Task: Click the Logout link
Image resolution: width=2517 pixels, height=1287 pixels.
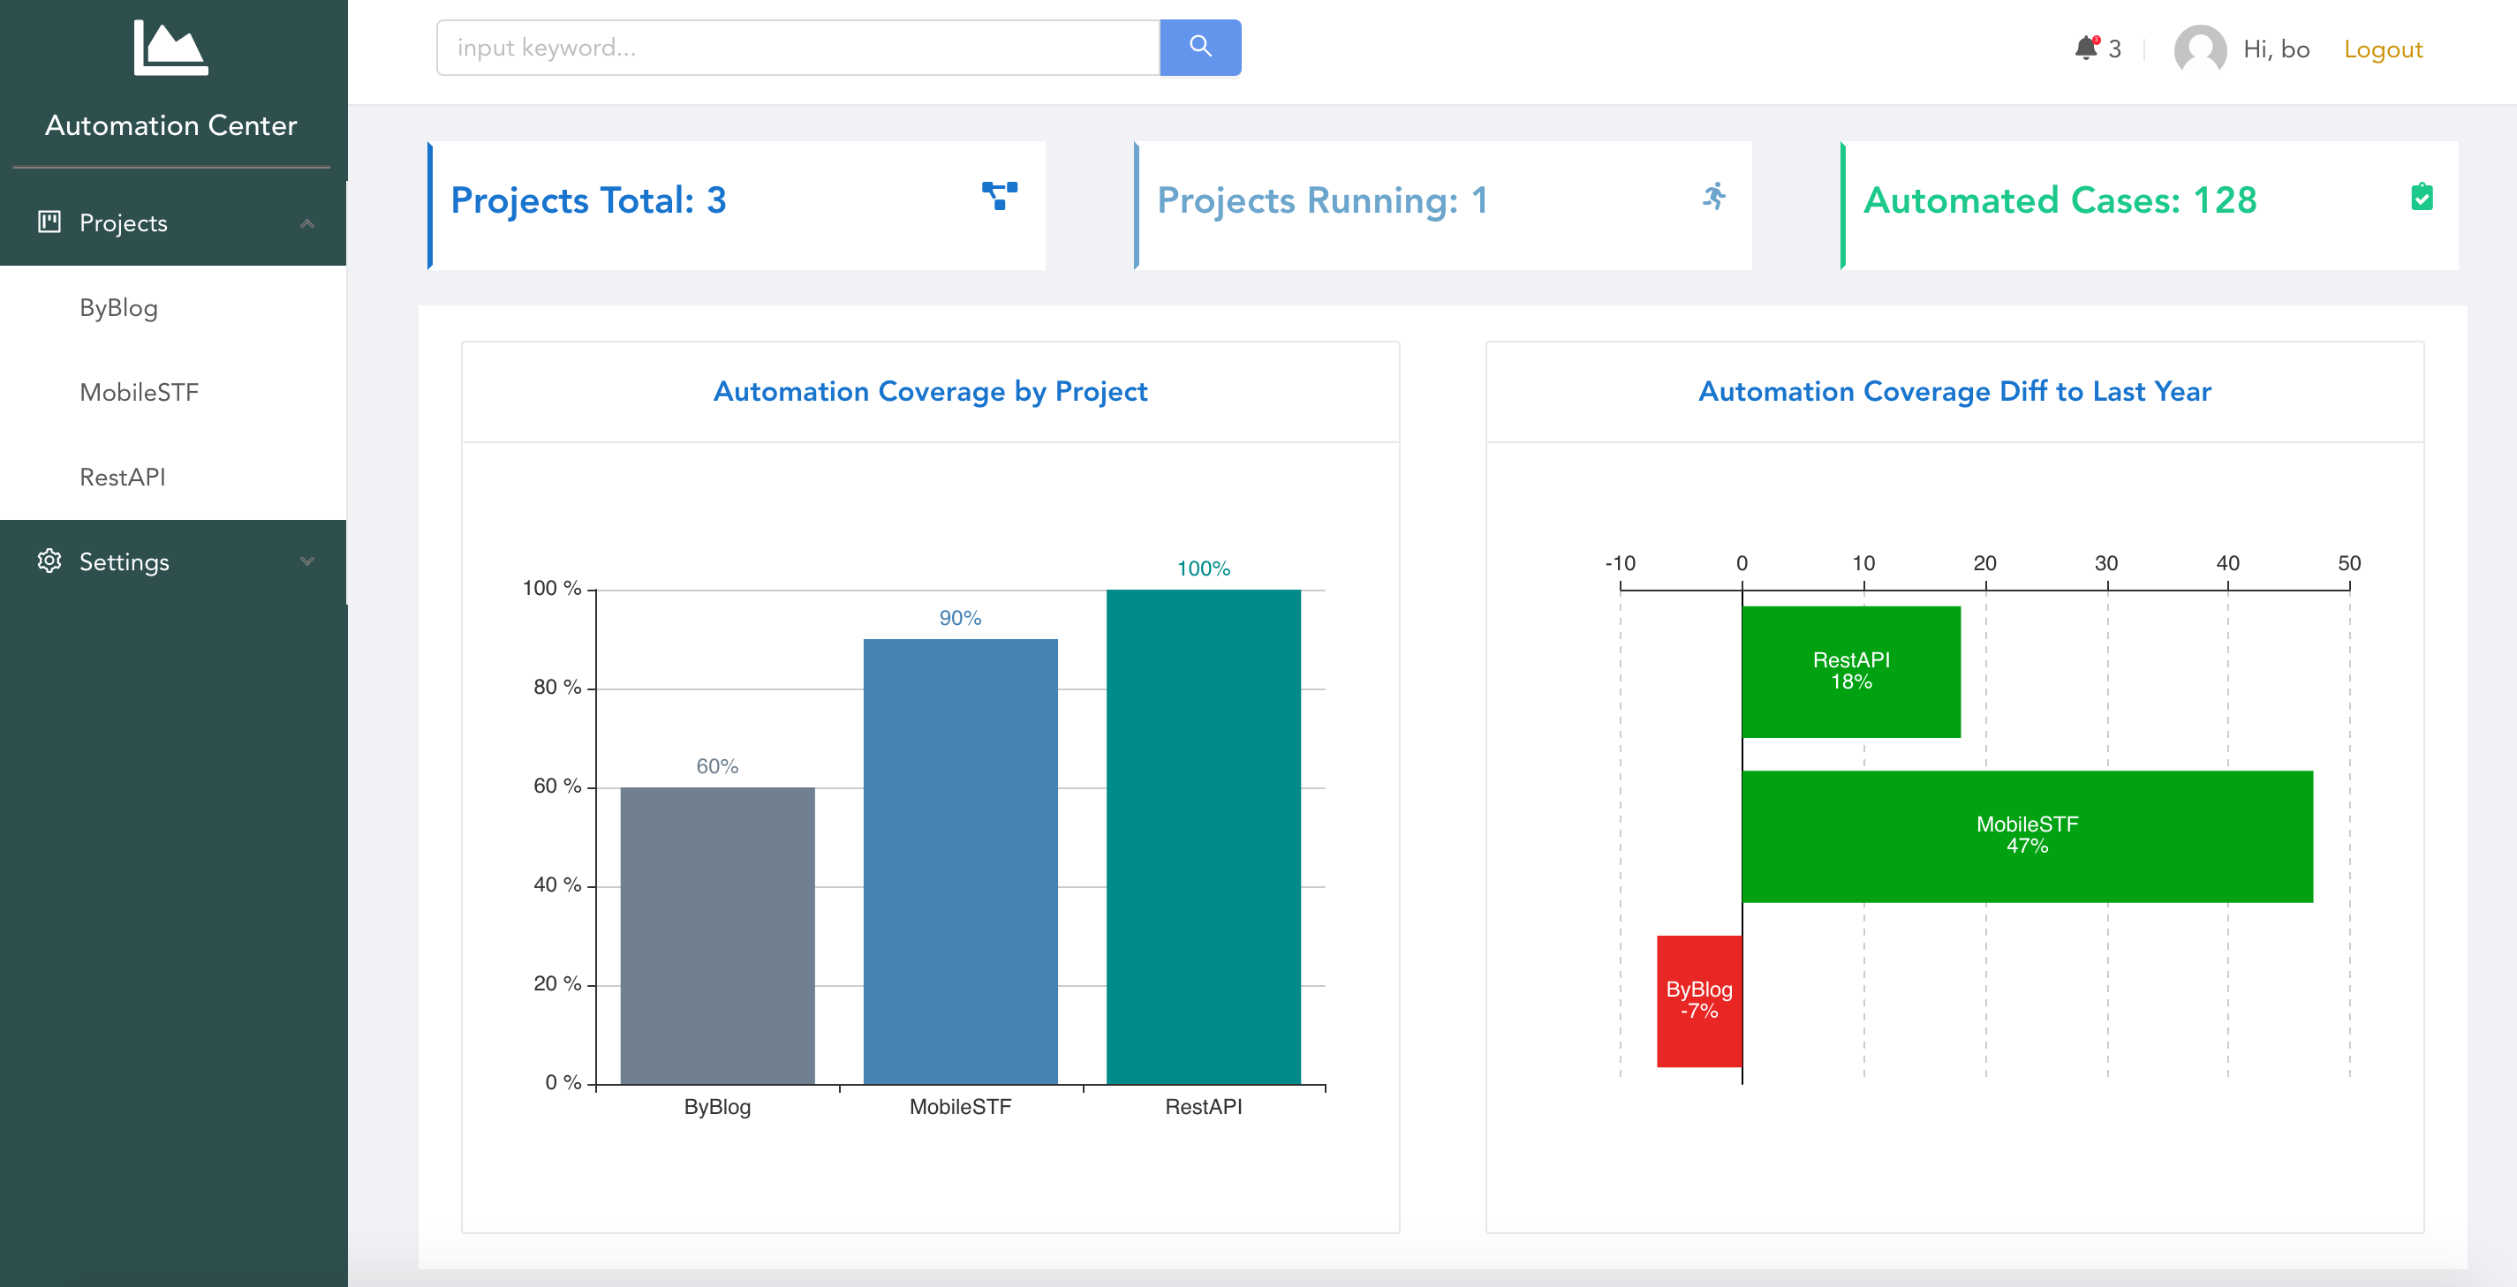Action: point(2382,49)
